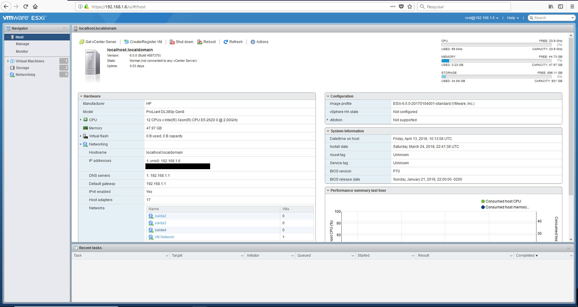578x307 pixels.
Task: Open Storage in the Navigator
Action: click(x=22, y=68)
